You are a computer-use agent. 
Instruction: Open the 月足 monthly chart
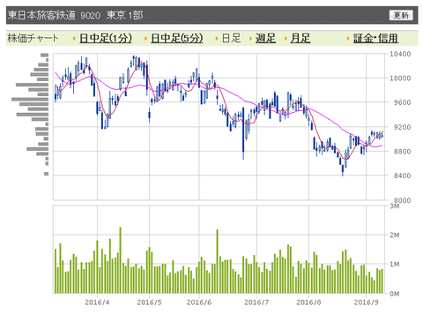pos(301,38)
